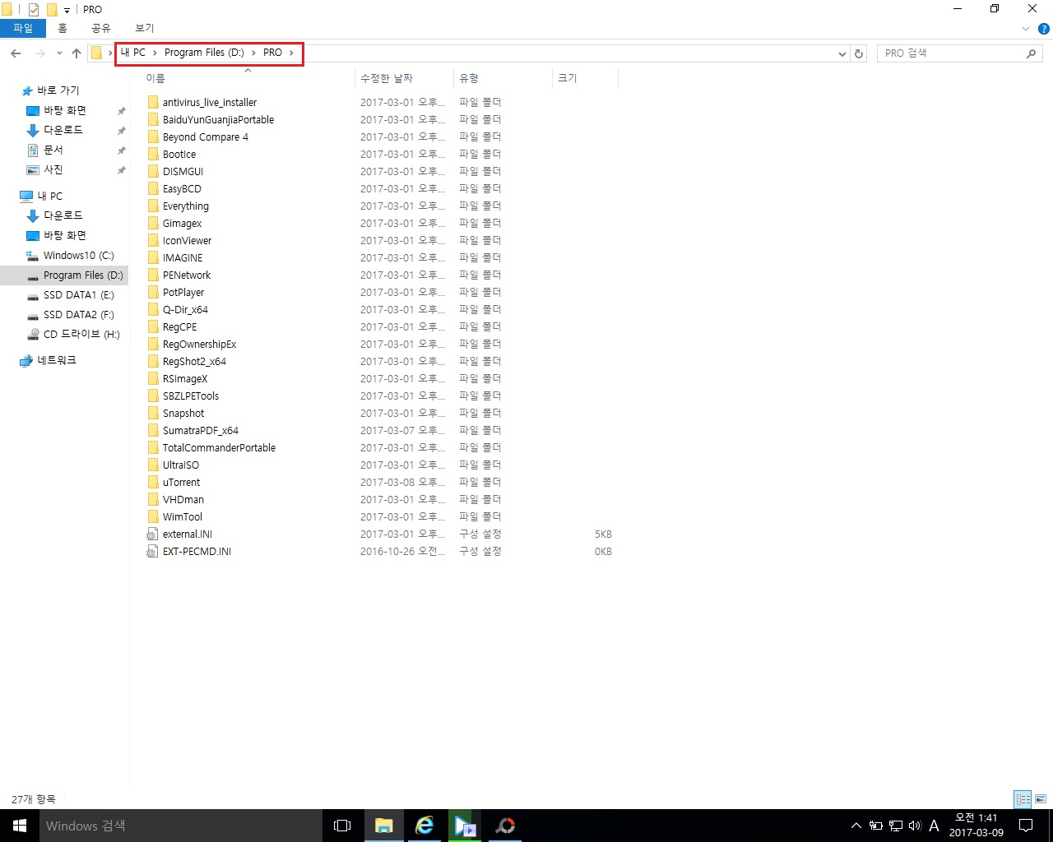Show hidden tray icons chevron
This screenshot has height=842, width=1053.
[x=856, y=826]
